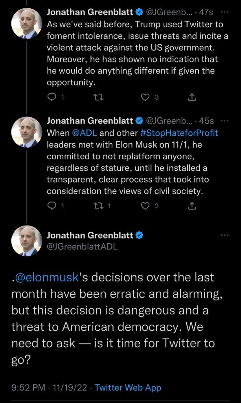Like the first tweet with 3 likes
This screenshot has height=403, width=241.
coord(145,97)
